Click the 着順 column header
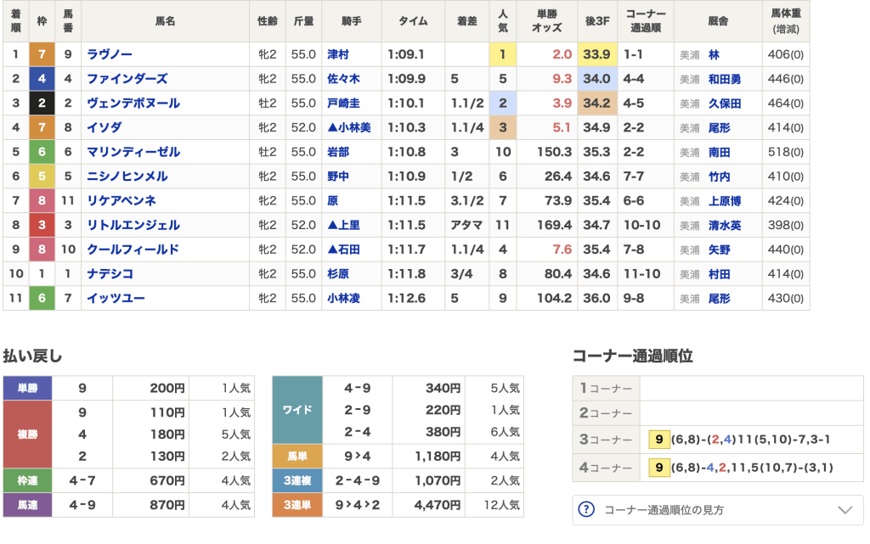 [15, 21]
